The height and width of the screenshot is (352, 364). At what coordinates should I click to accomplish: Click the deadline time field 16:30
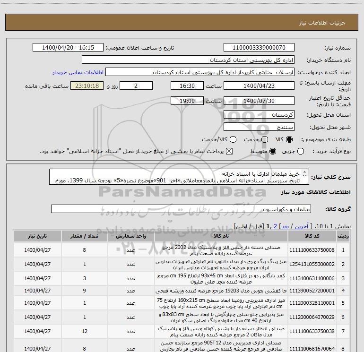187,86
